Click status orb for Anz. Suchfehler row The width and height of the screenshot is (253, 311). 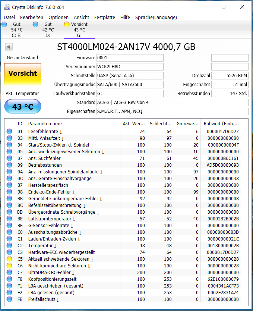9,158
